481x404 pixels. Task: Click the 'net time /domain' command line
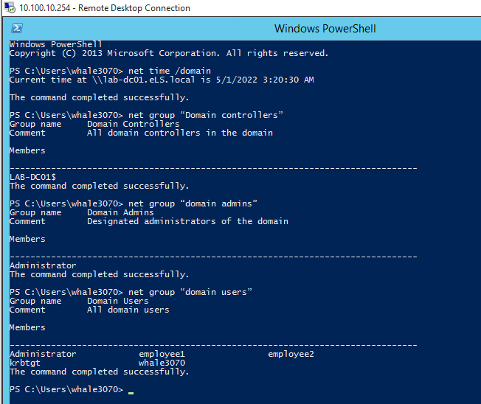pyautogui.click(x=170, y=71)
